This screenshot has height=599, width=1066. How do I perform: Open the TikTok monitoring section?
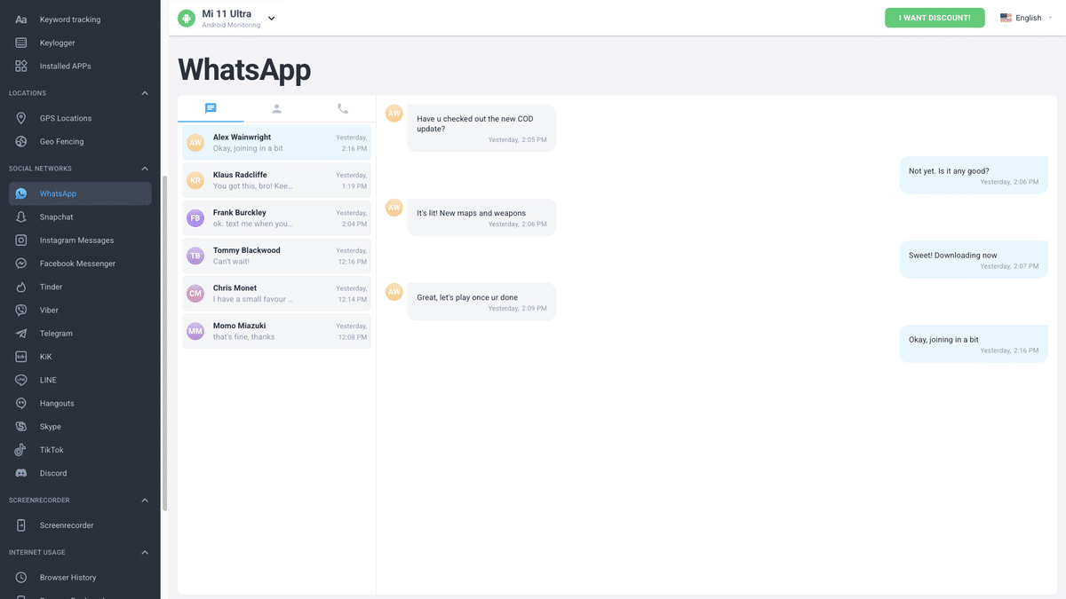tap(52, 449)
